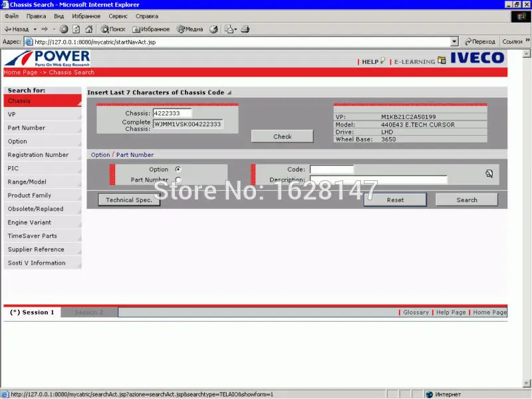Open the Home Page footer link
532x399 pixels.
coord(489,312)
